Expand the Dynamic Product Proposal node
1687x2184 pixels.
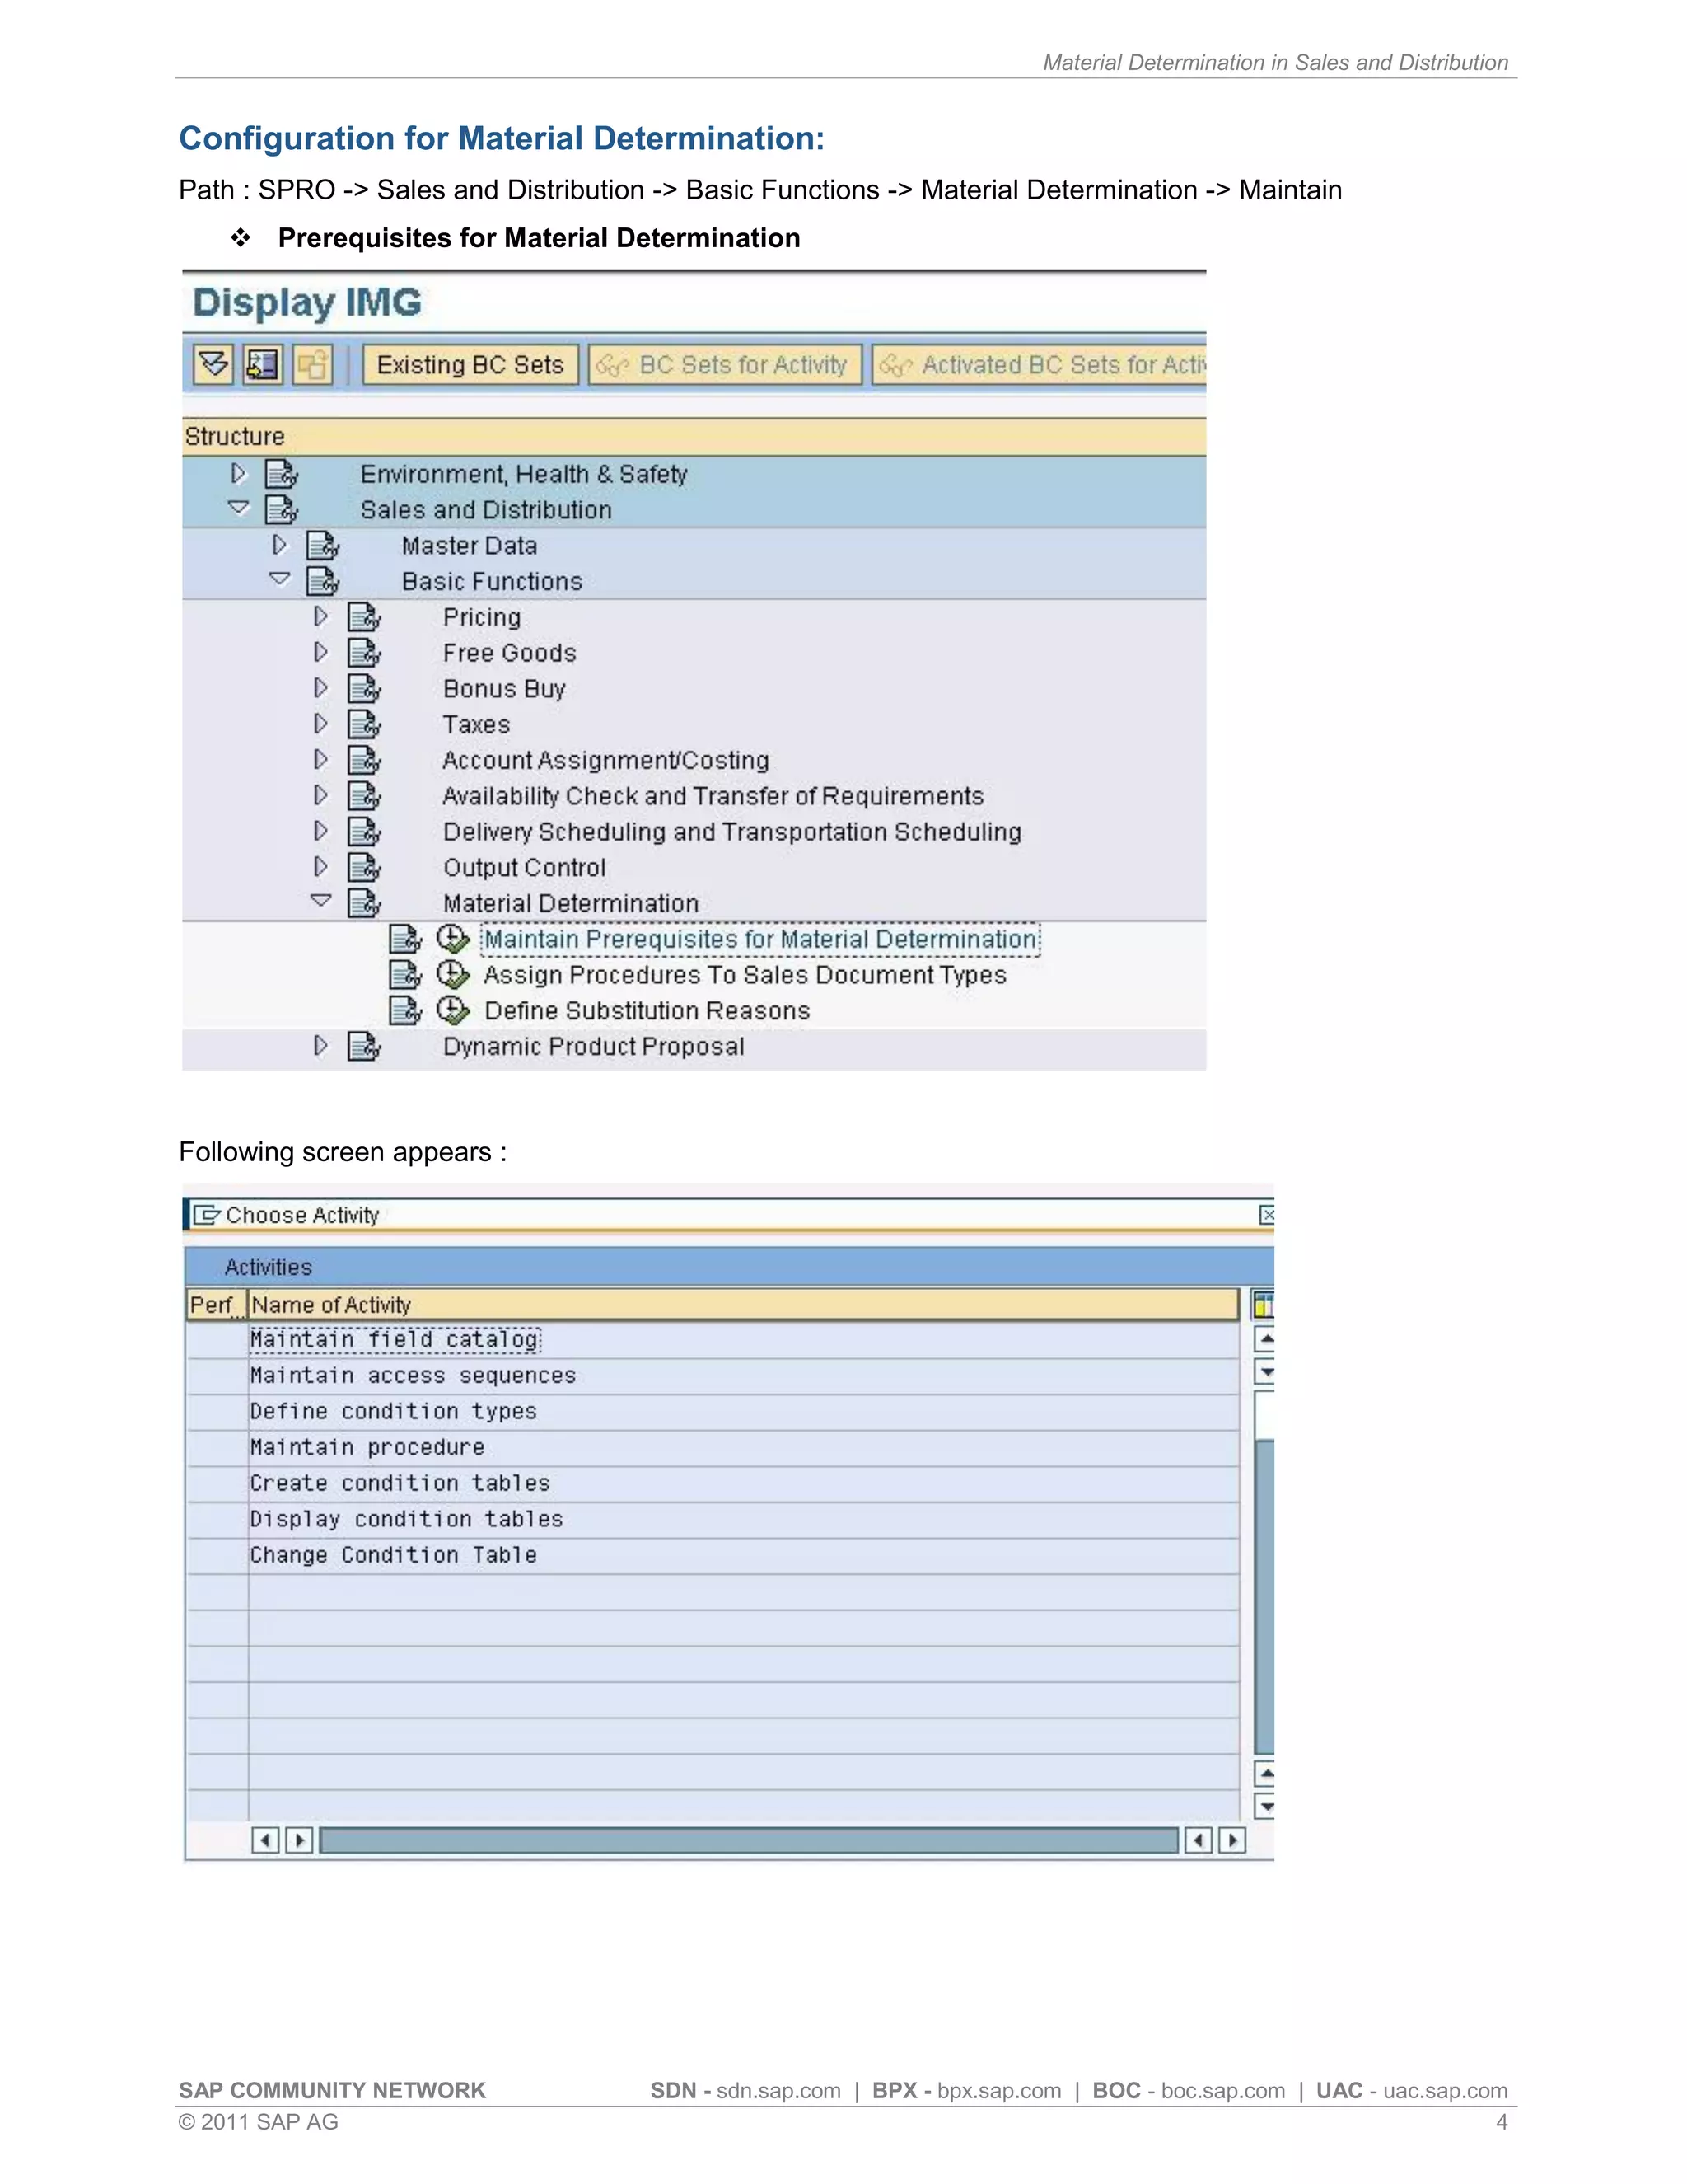tap(320, 1046)
